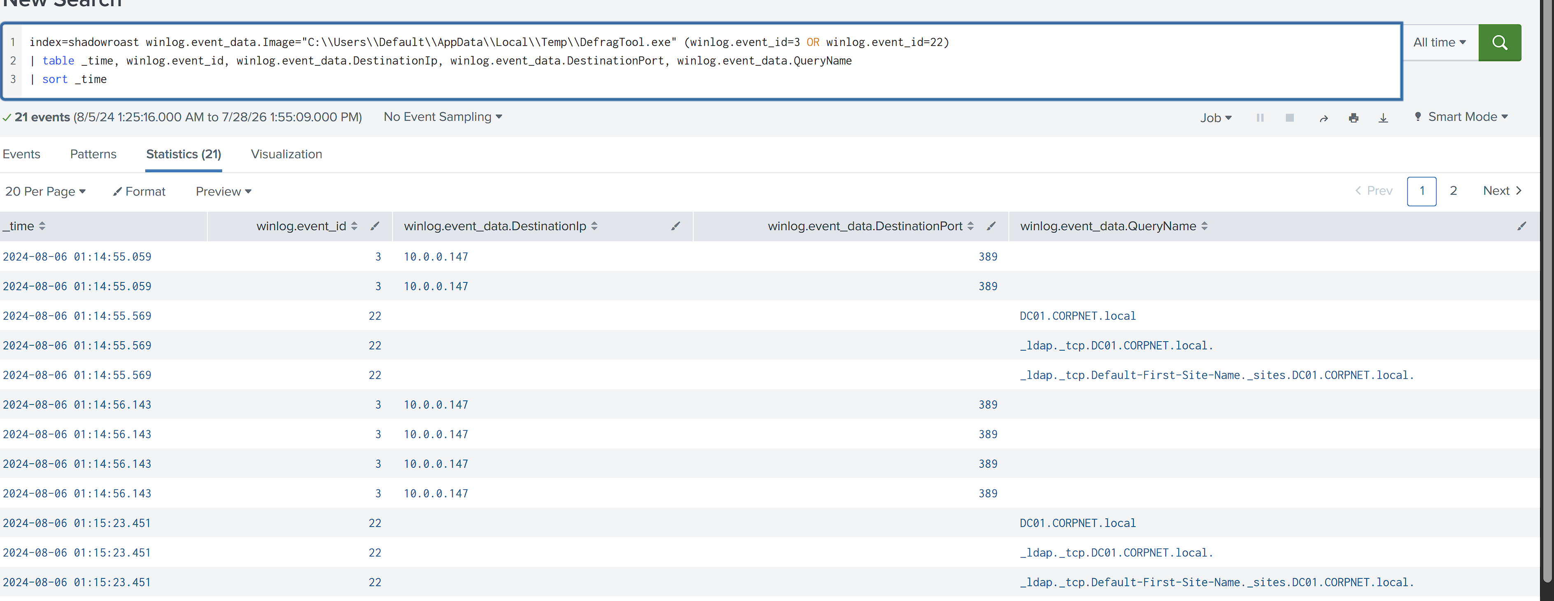Open 20 Per Page dropdown
This screenshot has width=1554, height=601.
(45, 192)
